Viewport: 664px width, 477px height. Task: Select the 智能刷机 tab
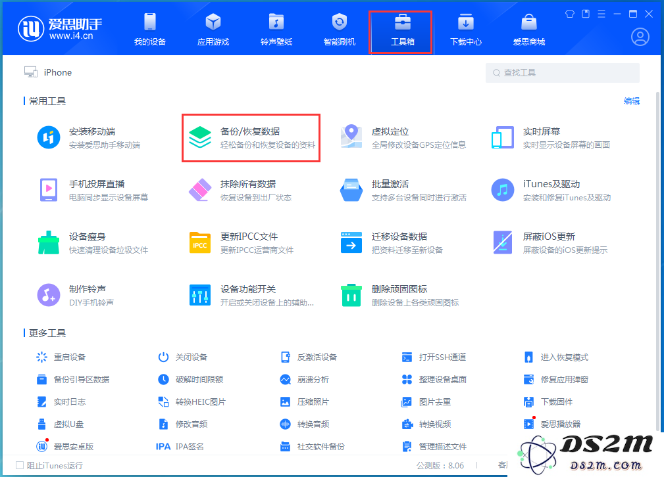pos(339,30)
